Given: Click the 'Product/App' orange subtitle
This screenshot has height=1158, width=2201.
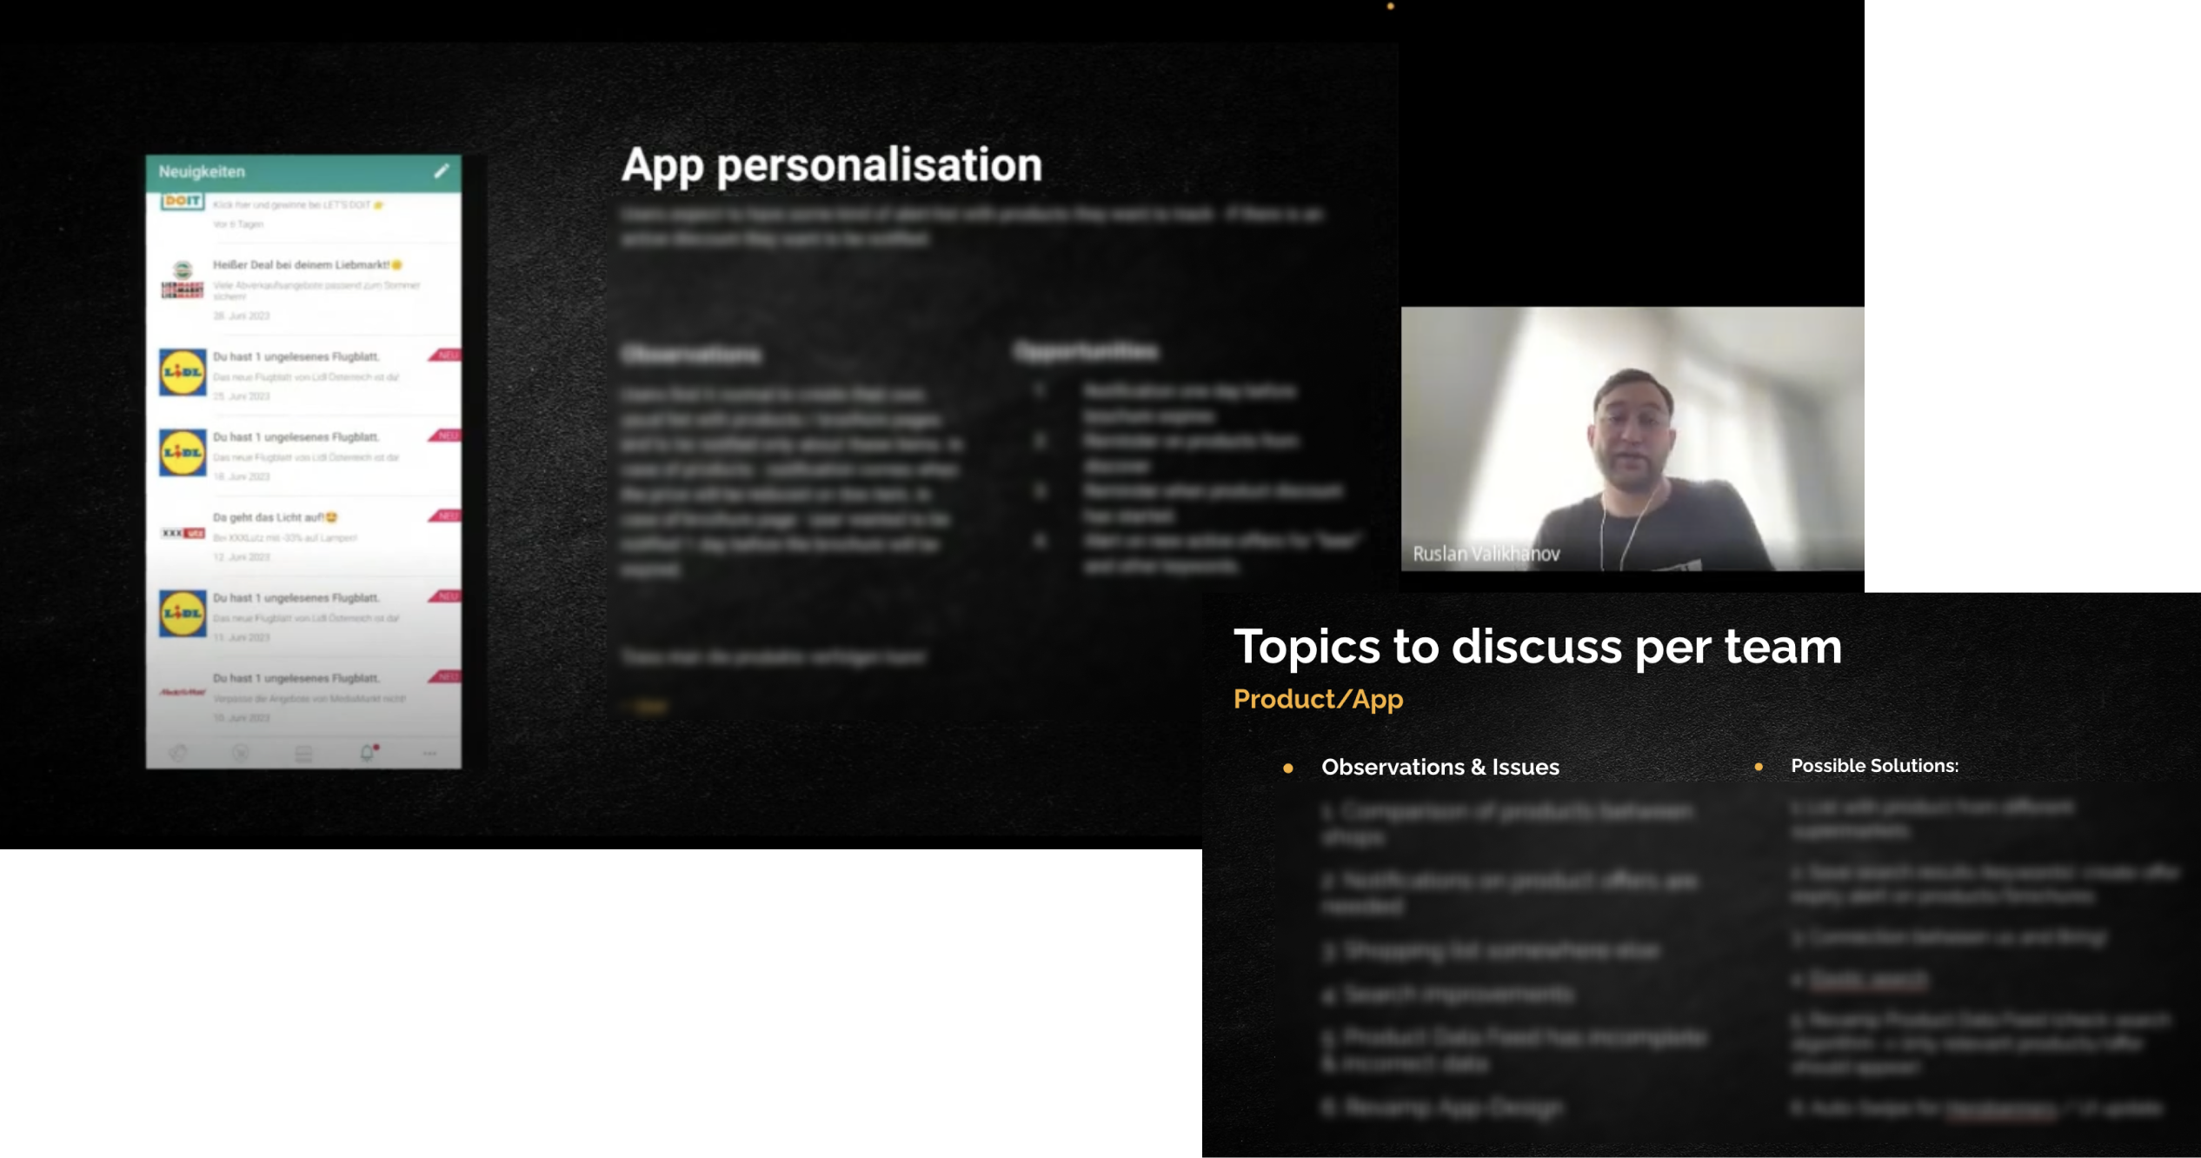Looking at the screenshot, I should pyautogui.click(x=1318, y=699).
